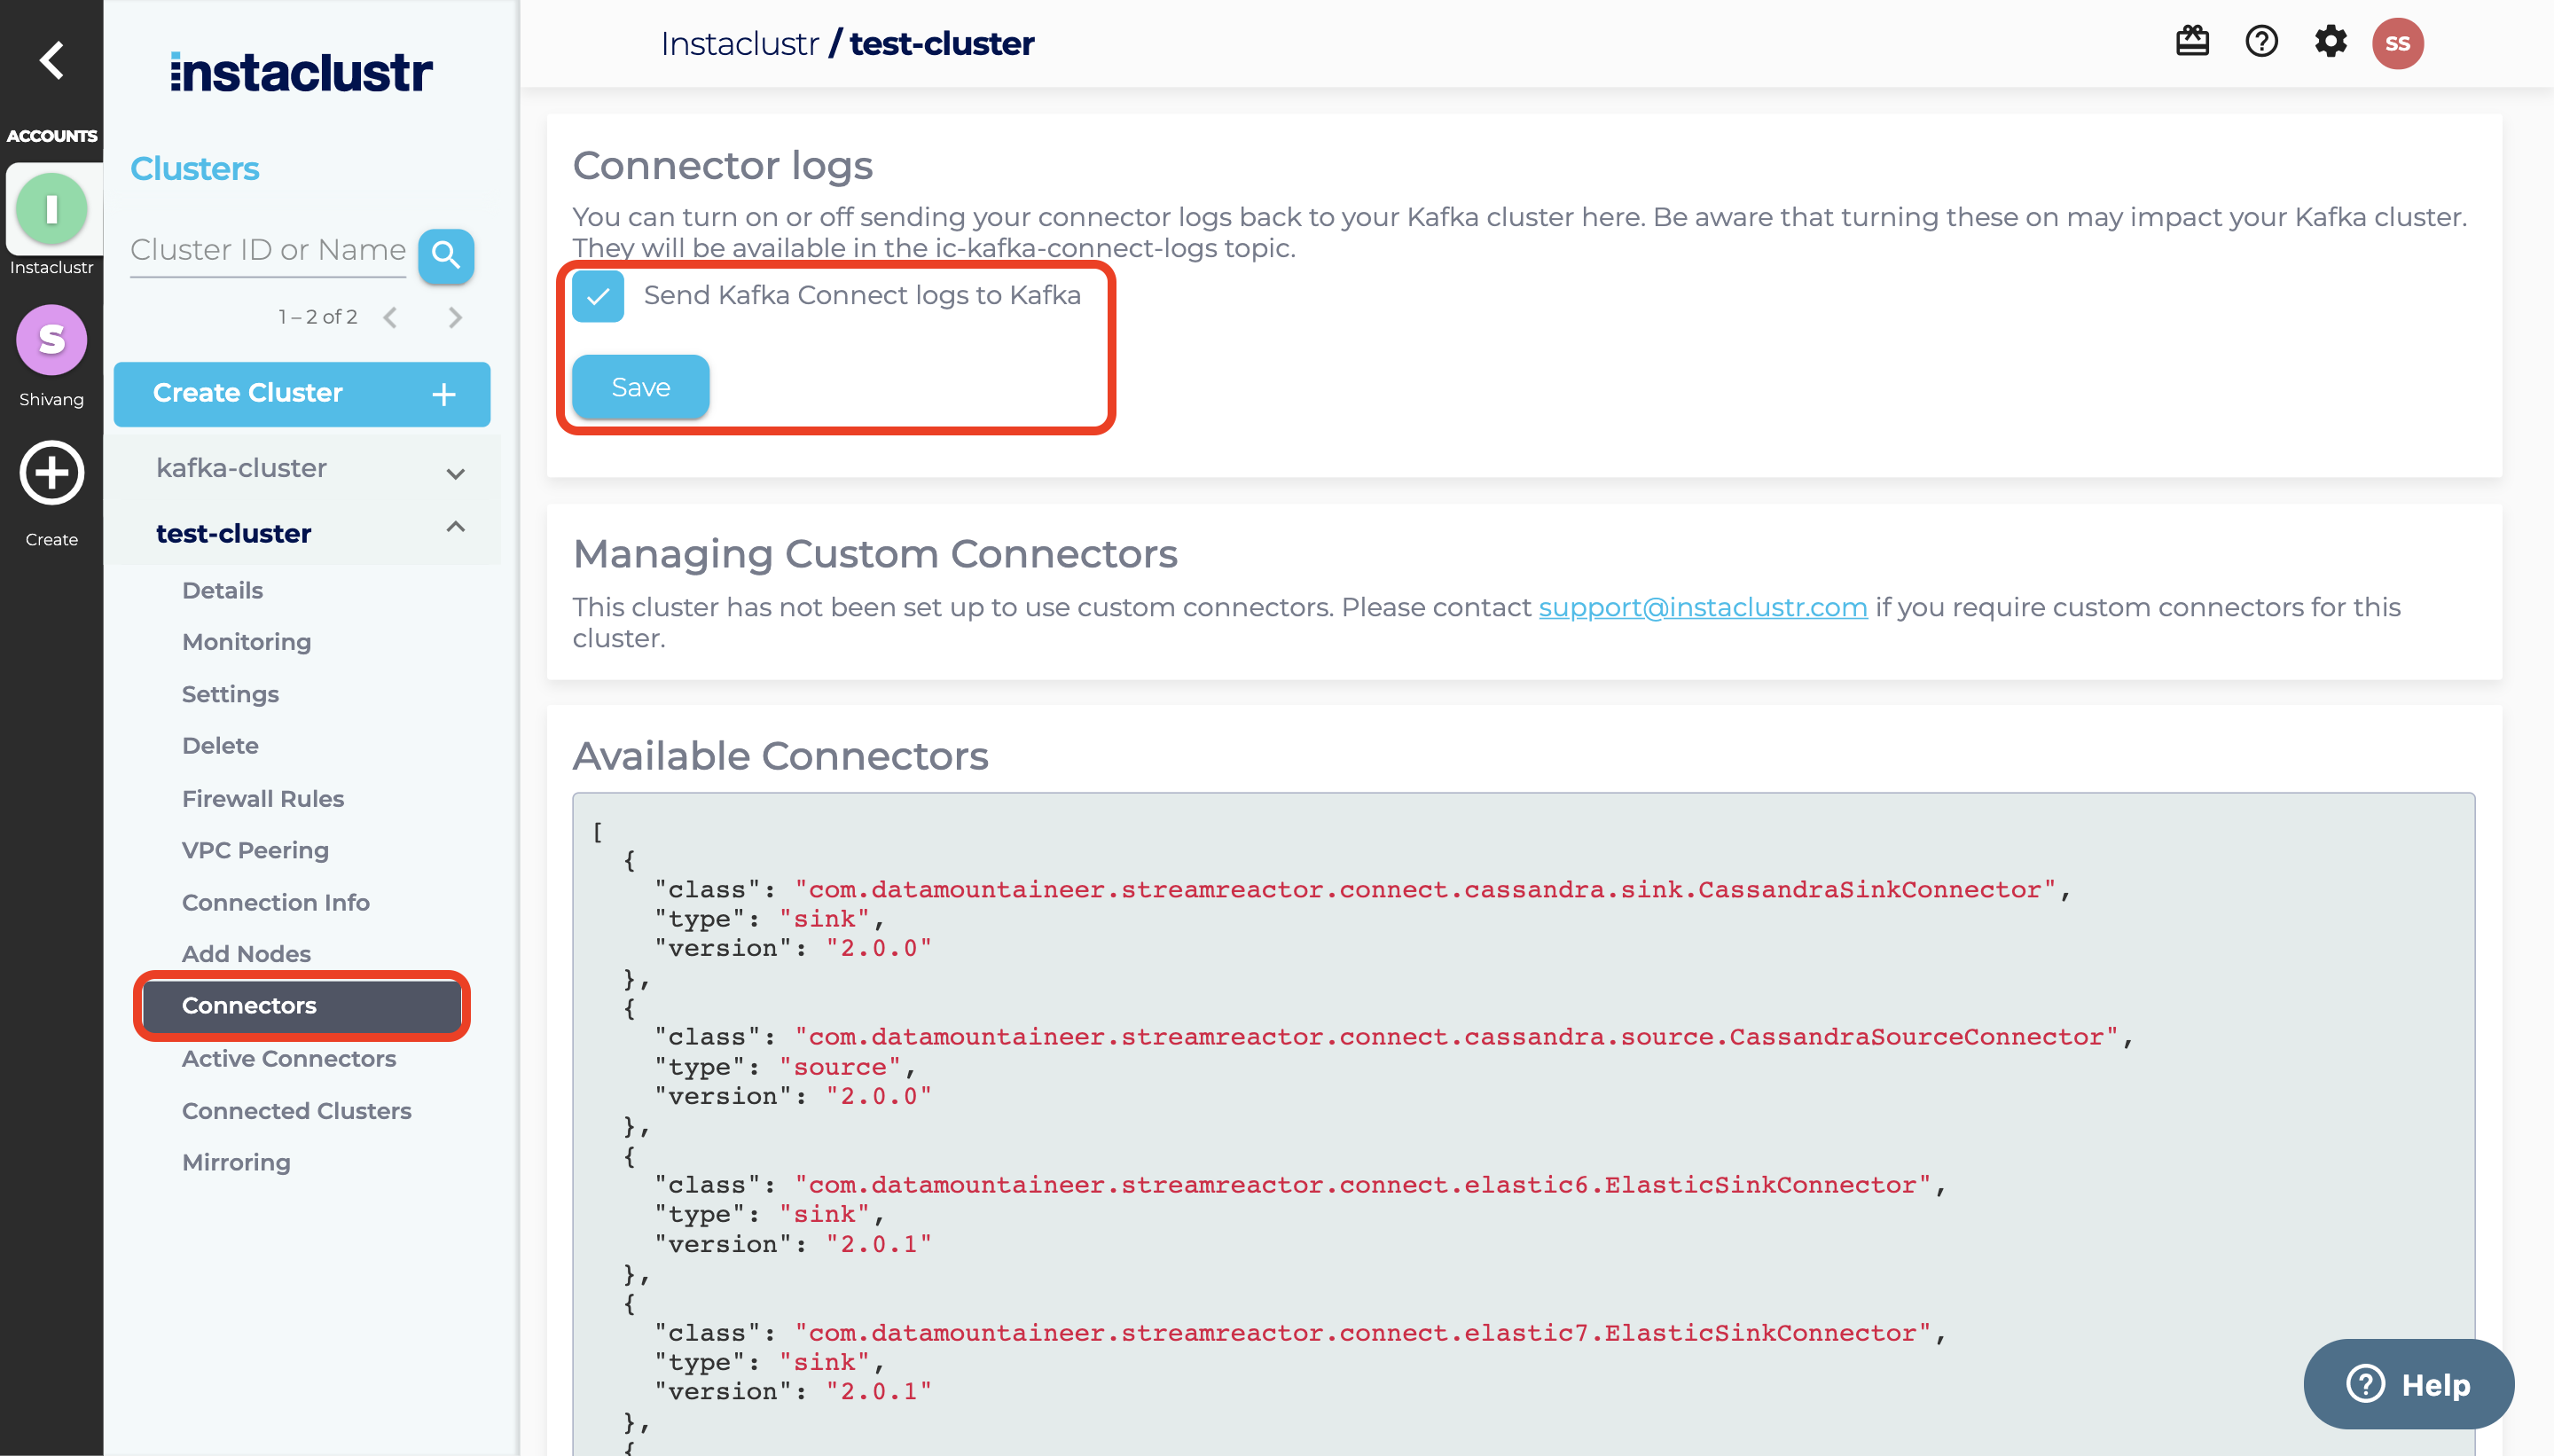Expand the kafka-cluster entry
The width and height of the screenshot is (2554, 1456).
pyautogui.click(x=455, y=473)
